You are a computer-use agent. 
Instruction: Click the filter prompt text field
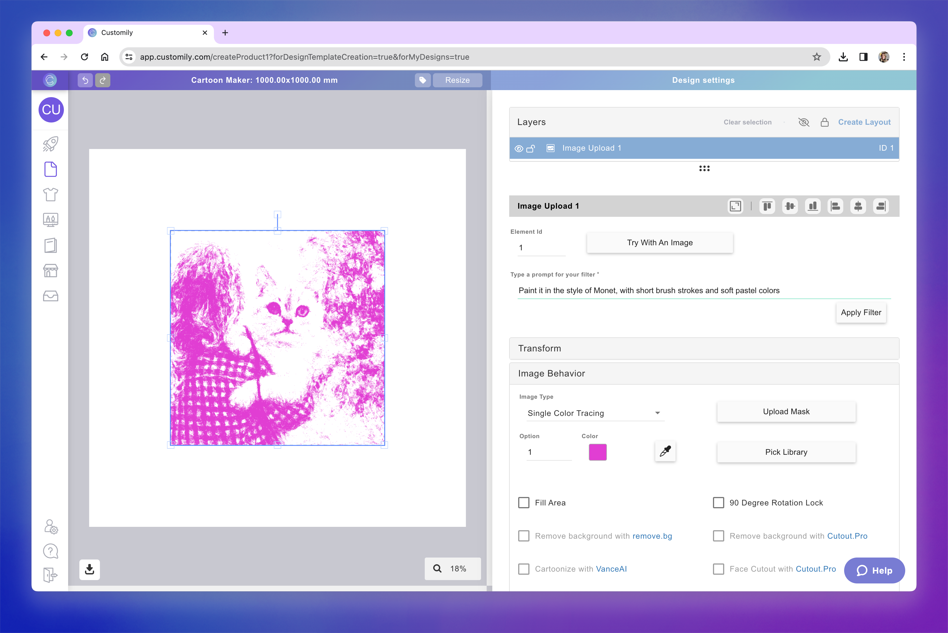click(x=704, y=291)
